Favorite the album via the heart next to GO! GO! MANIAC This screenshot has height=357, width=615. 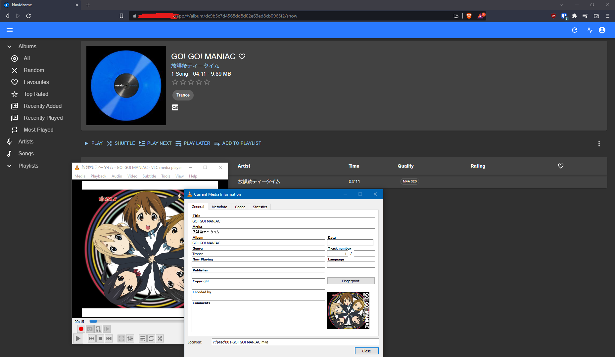tap(242, 57)
